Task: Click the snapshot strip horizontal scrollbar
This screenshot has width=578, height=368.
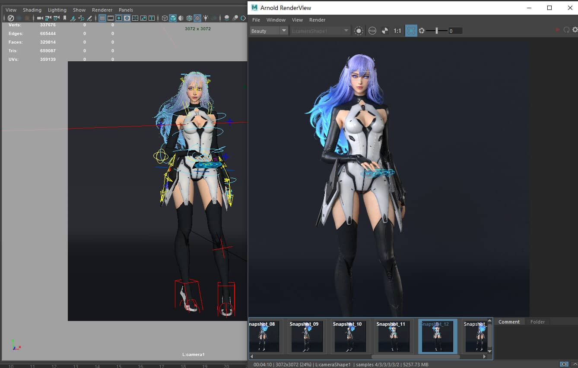Action: click(415, 357)
